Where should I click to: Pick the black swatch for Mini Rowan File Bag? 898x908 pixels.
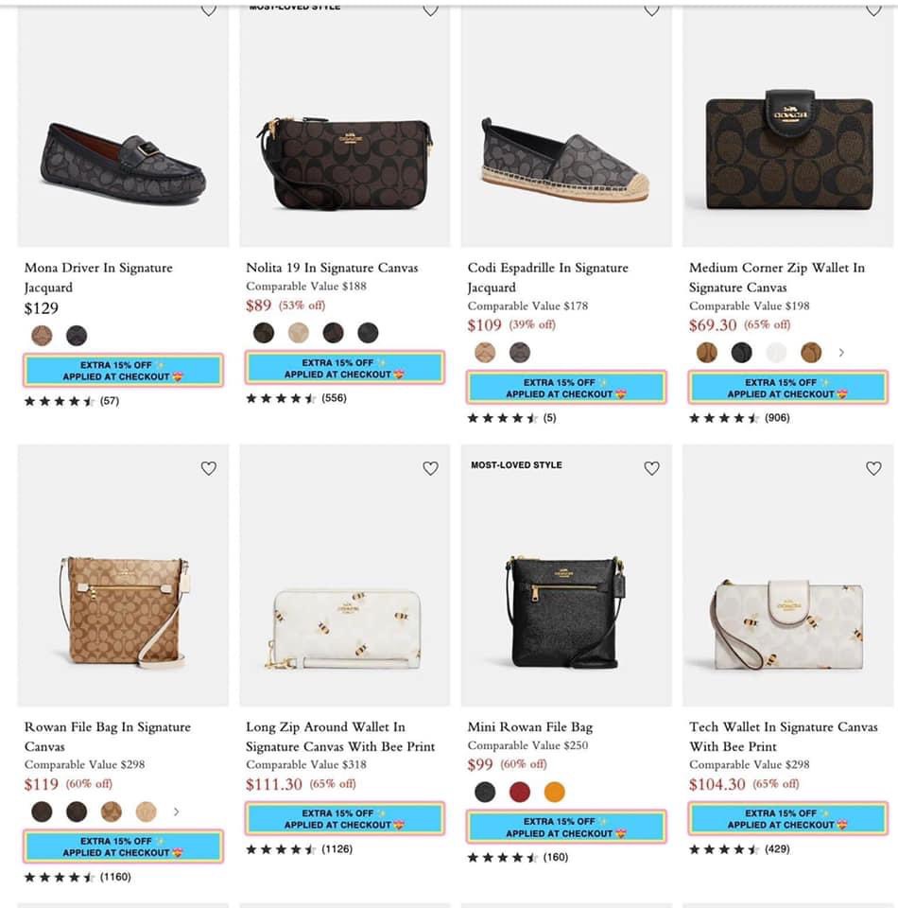point(485,792)
